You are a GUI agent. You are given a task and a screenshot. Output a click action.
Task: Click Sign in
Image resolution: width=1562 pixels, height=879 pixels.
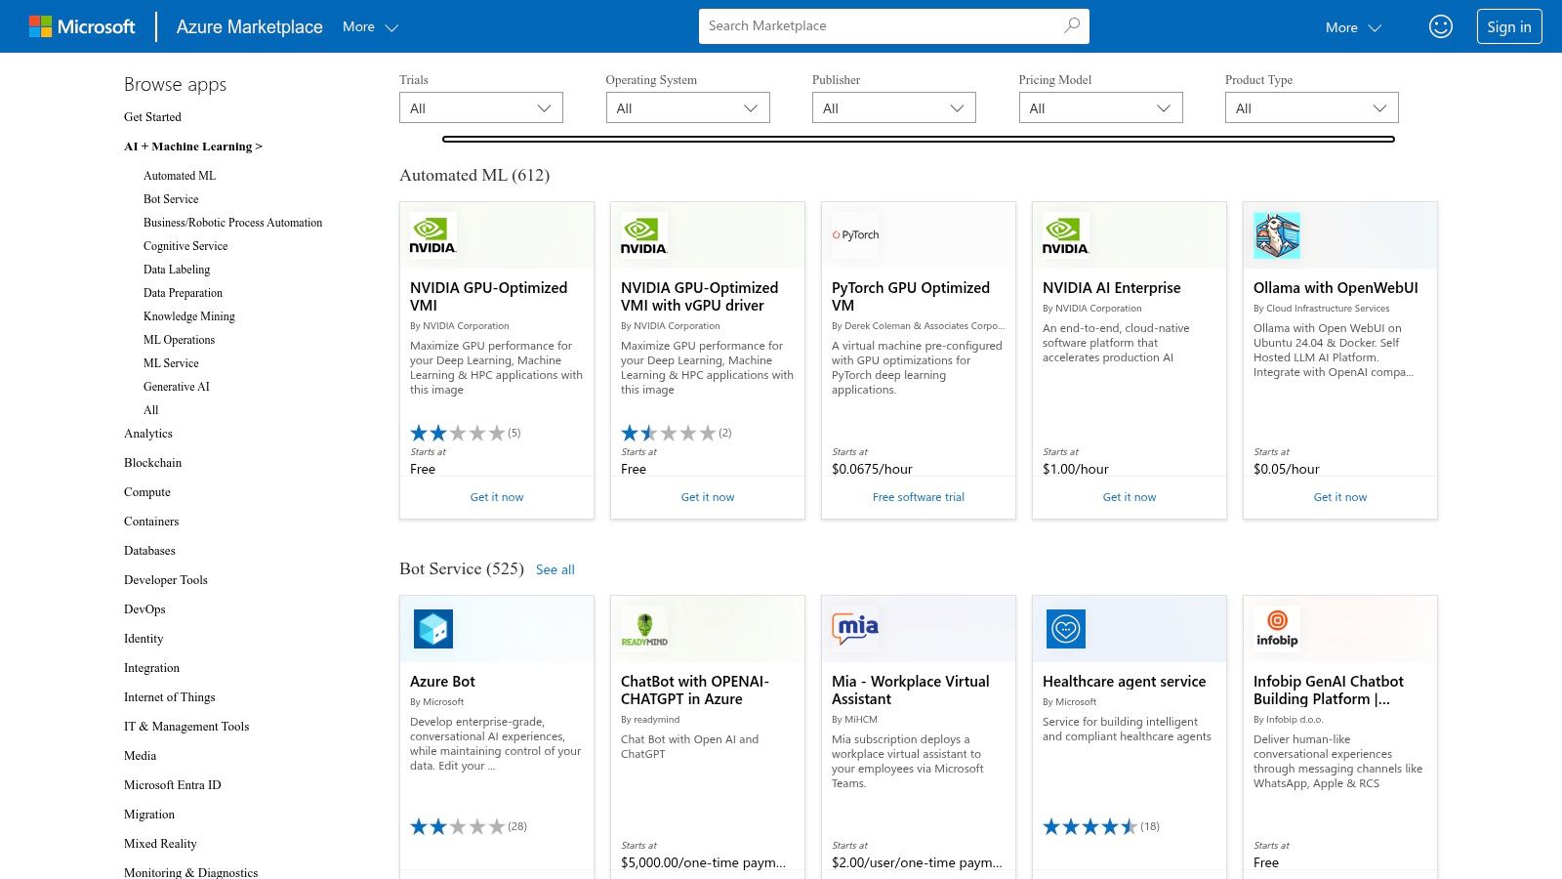[1508, 26]
